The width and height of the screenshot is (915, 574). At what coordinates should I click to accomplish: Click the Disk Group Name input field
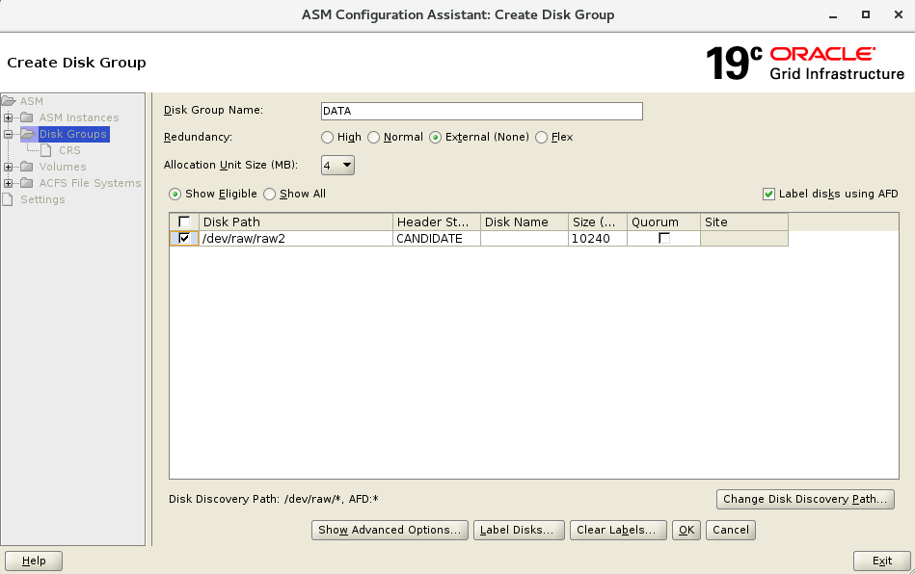481,111
